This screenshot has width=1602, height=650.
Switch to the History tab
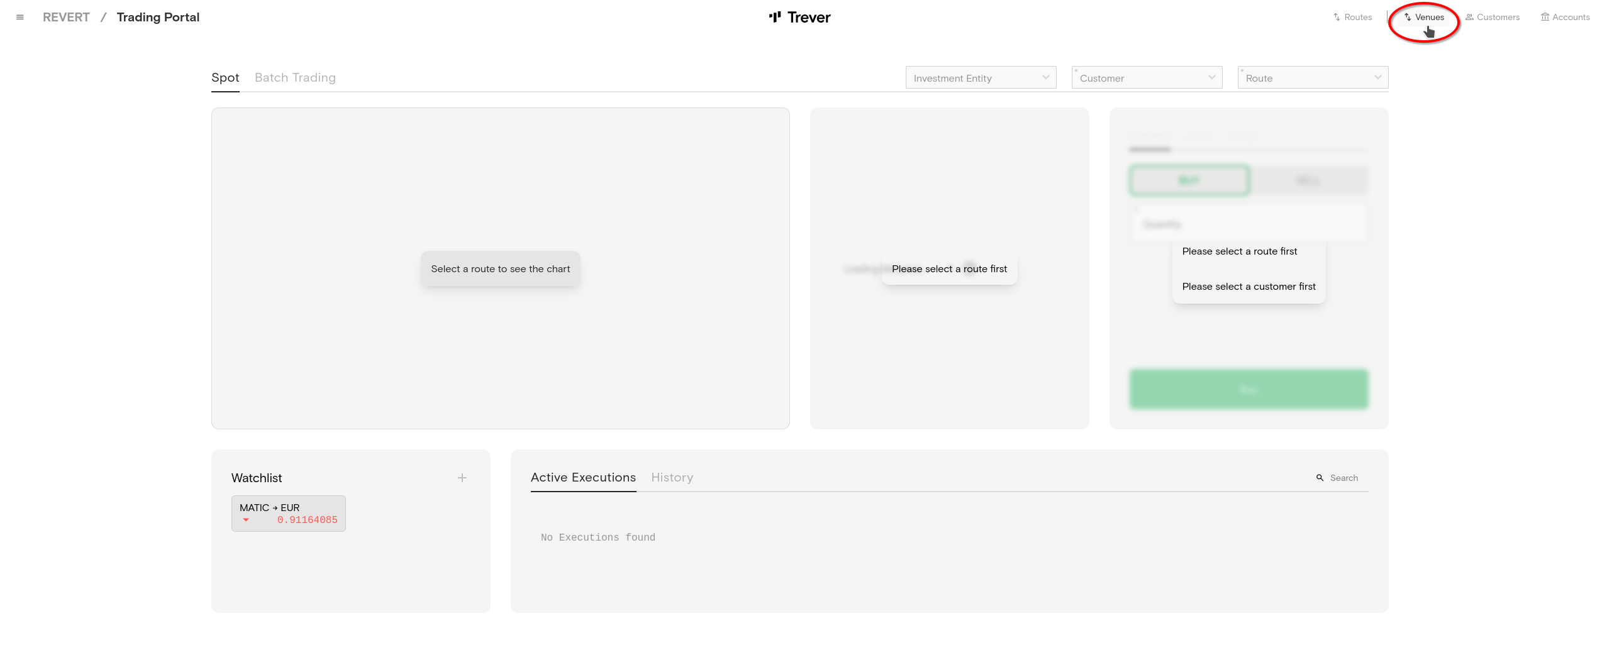672,478
